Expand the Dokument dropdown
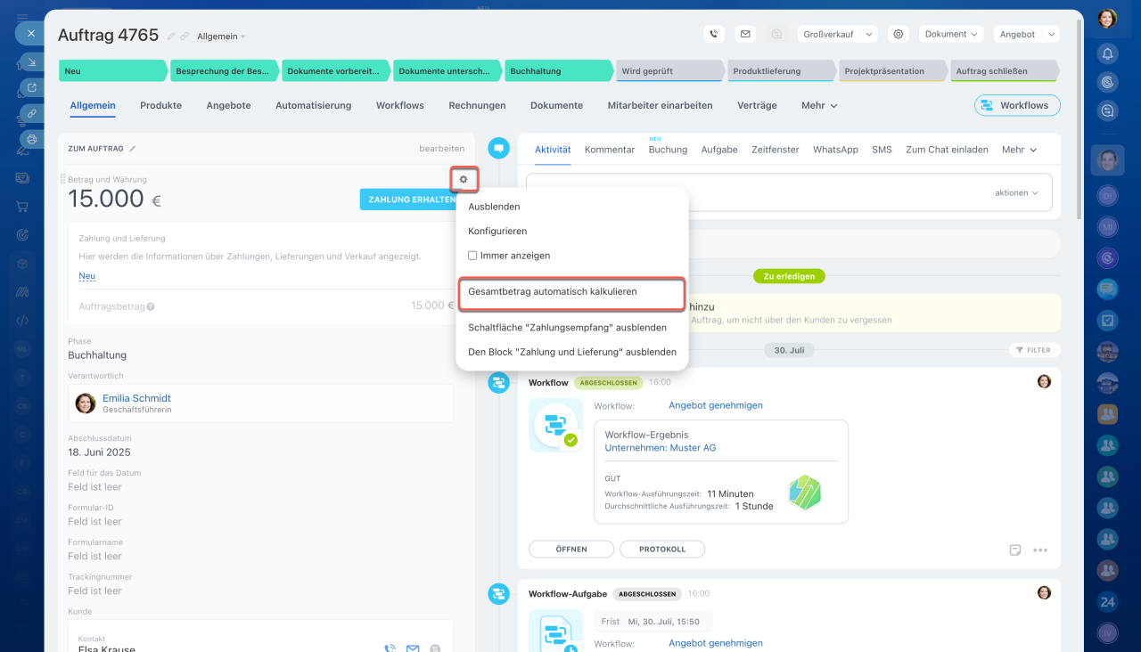The image size is (1141, 652). point(950,34)
